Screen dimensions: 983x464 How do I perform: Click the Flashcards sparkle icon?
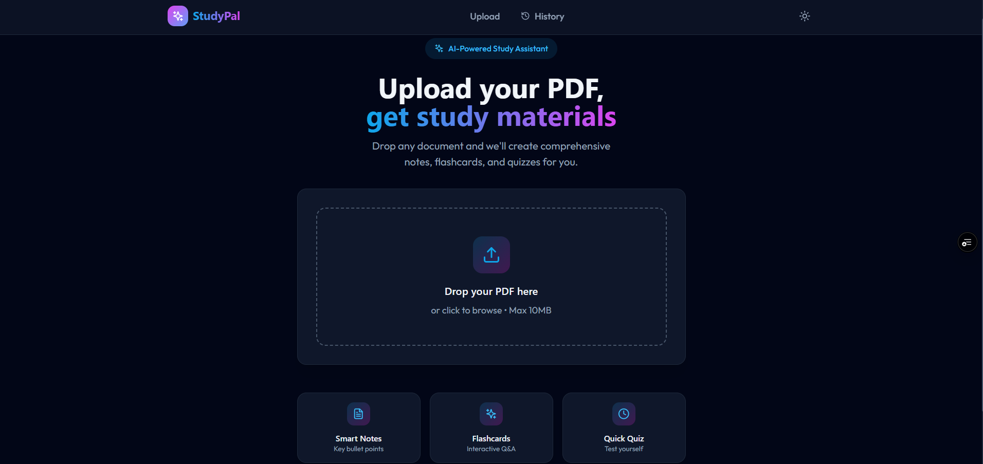491,414
